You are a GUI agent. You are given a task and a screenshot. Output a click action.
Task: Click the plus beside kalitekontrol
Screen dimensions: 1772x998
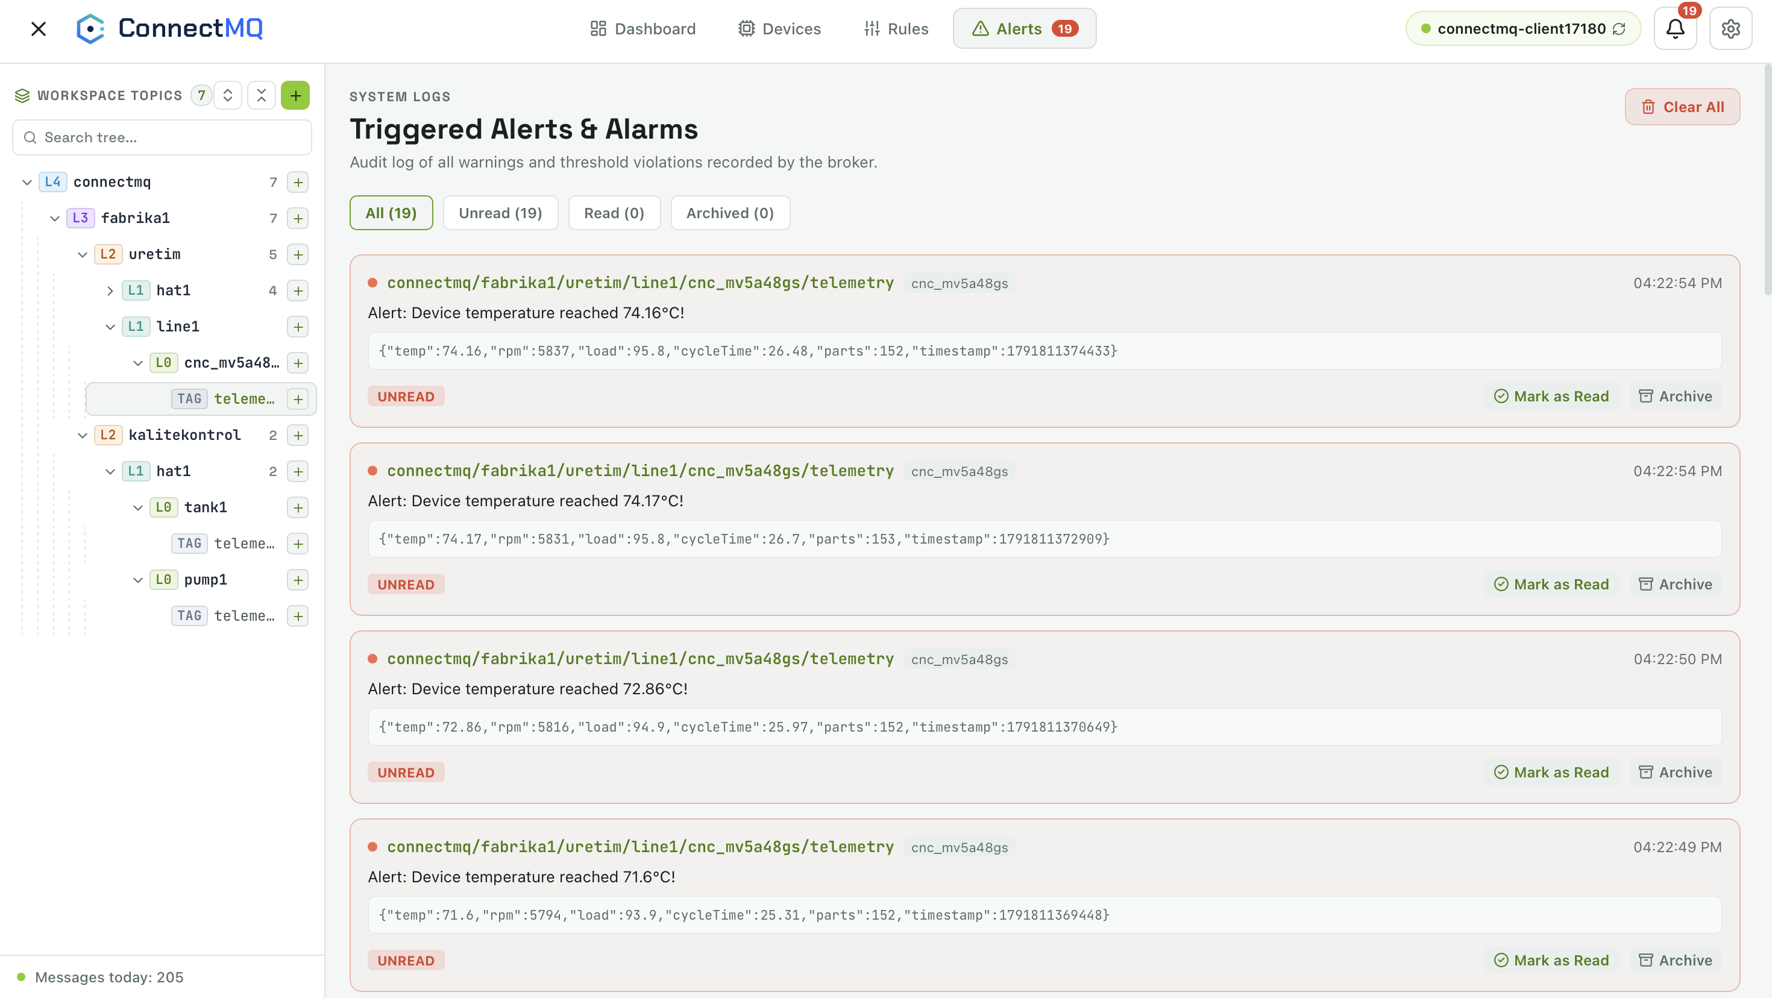point(298,435)
